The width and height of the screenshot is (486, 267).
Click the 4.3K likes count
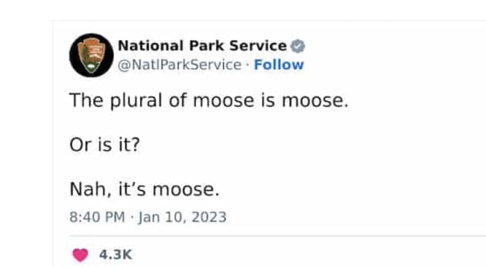(116, 255)
